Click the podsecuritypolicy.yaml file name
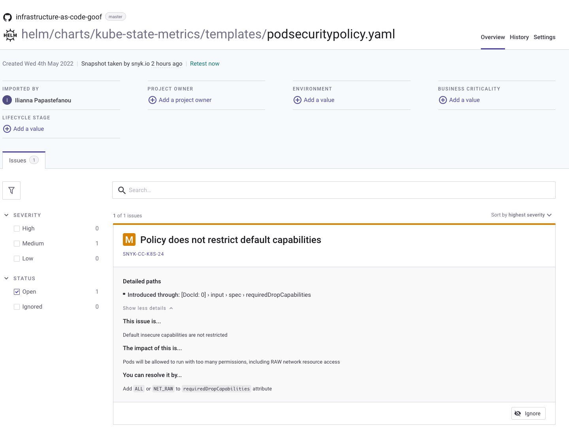 (x=331, y=34)
